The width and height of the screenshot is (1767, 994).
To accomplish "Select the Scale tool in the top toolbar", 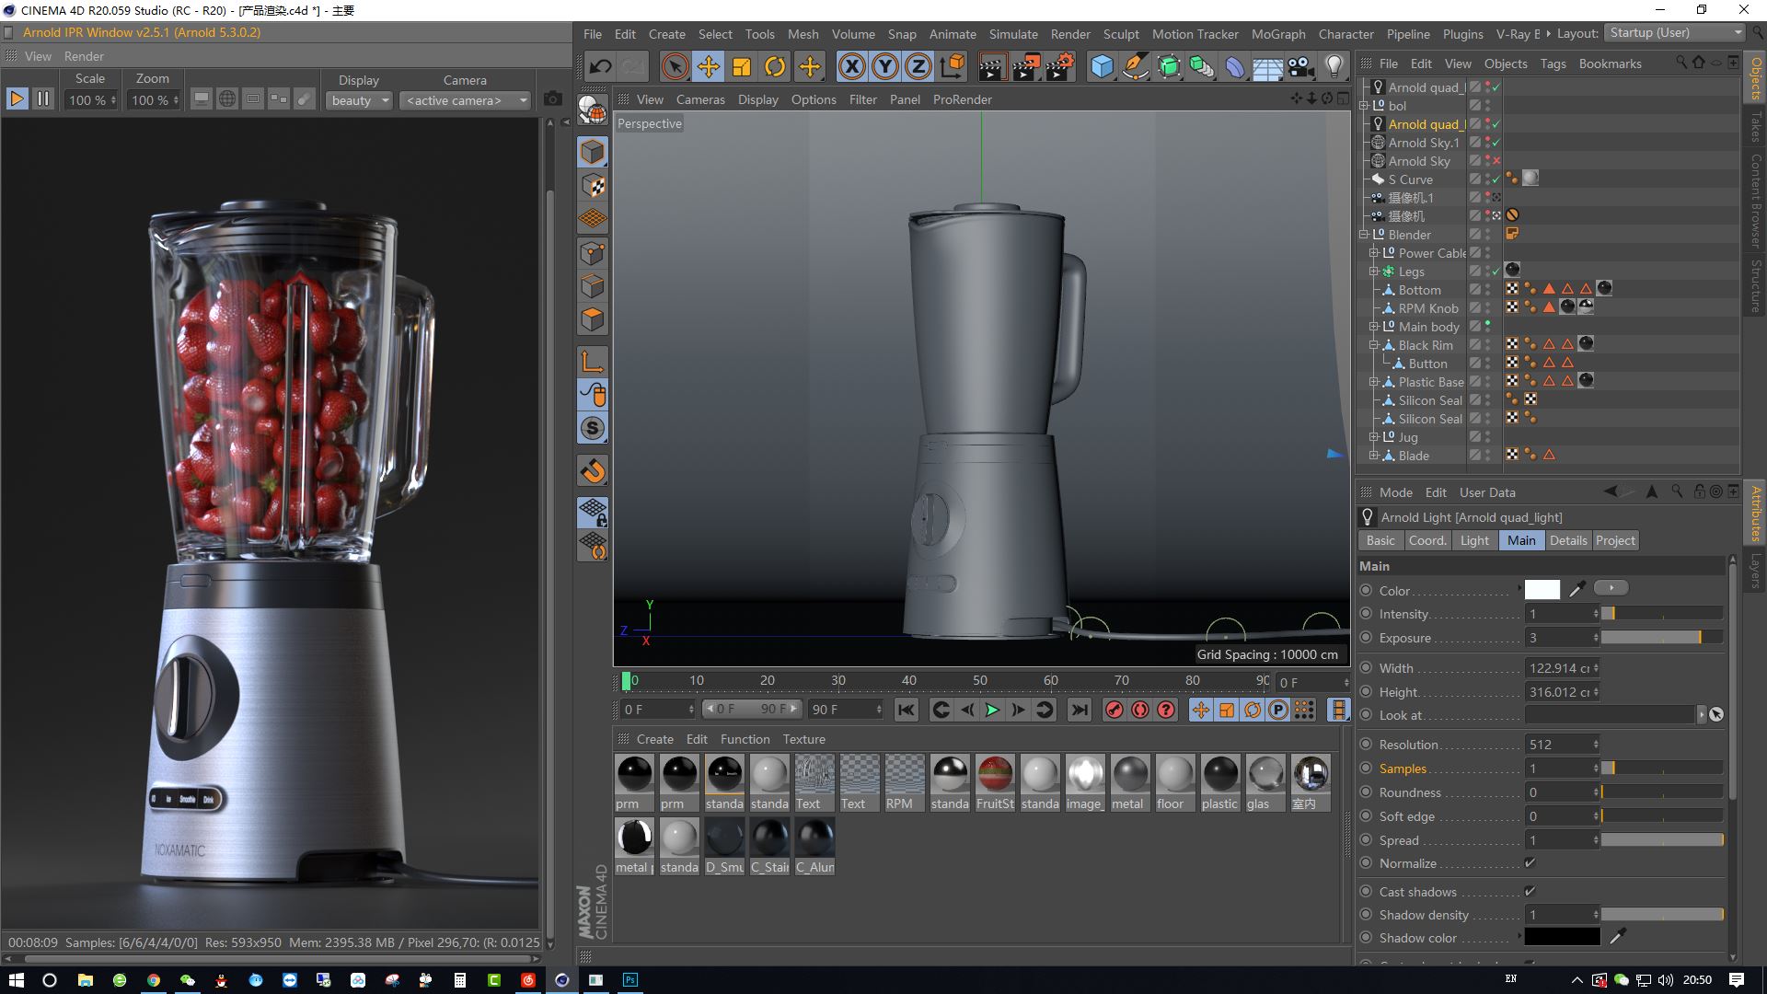I will point(742,66).
